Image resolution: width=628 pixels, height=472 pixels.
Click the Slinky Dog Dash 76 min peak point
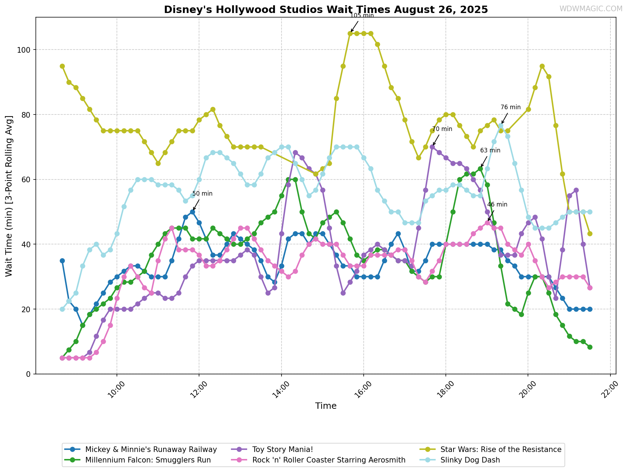[x=501, y=126]
